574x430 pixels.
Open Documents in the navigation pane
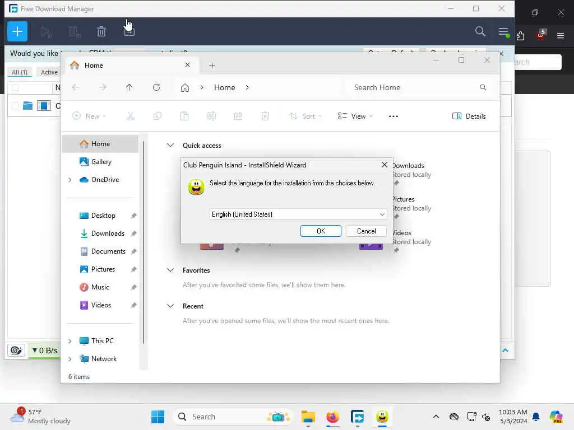[x=108, y=251]
